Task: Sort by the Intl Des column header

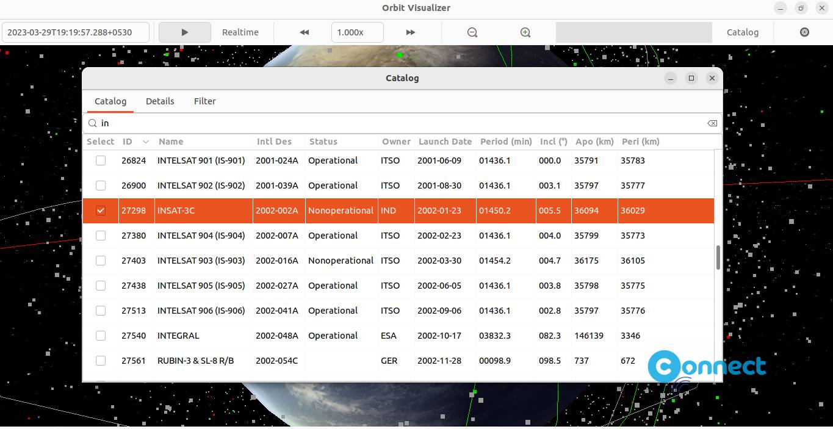Action: [x=279, y=142]
